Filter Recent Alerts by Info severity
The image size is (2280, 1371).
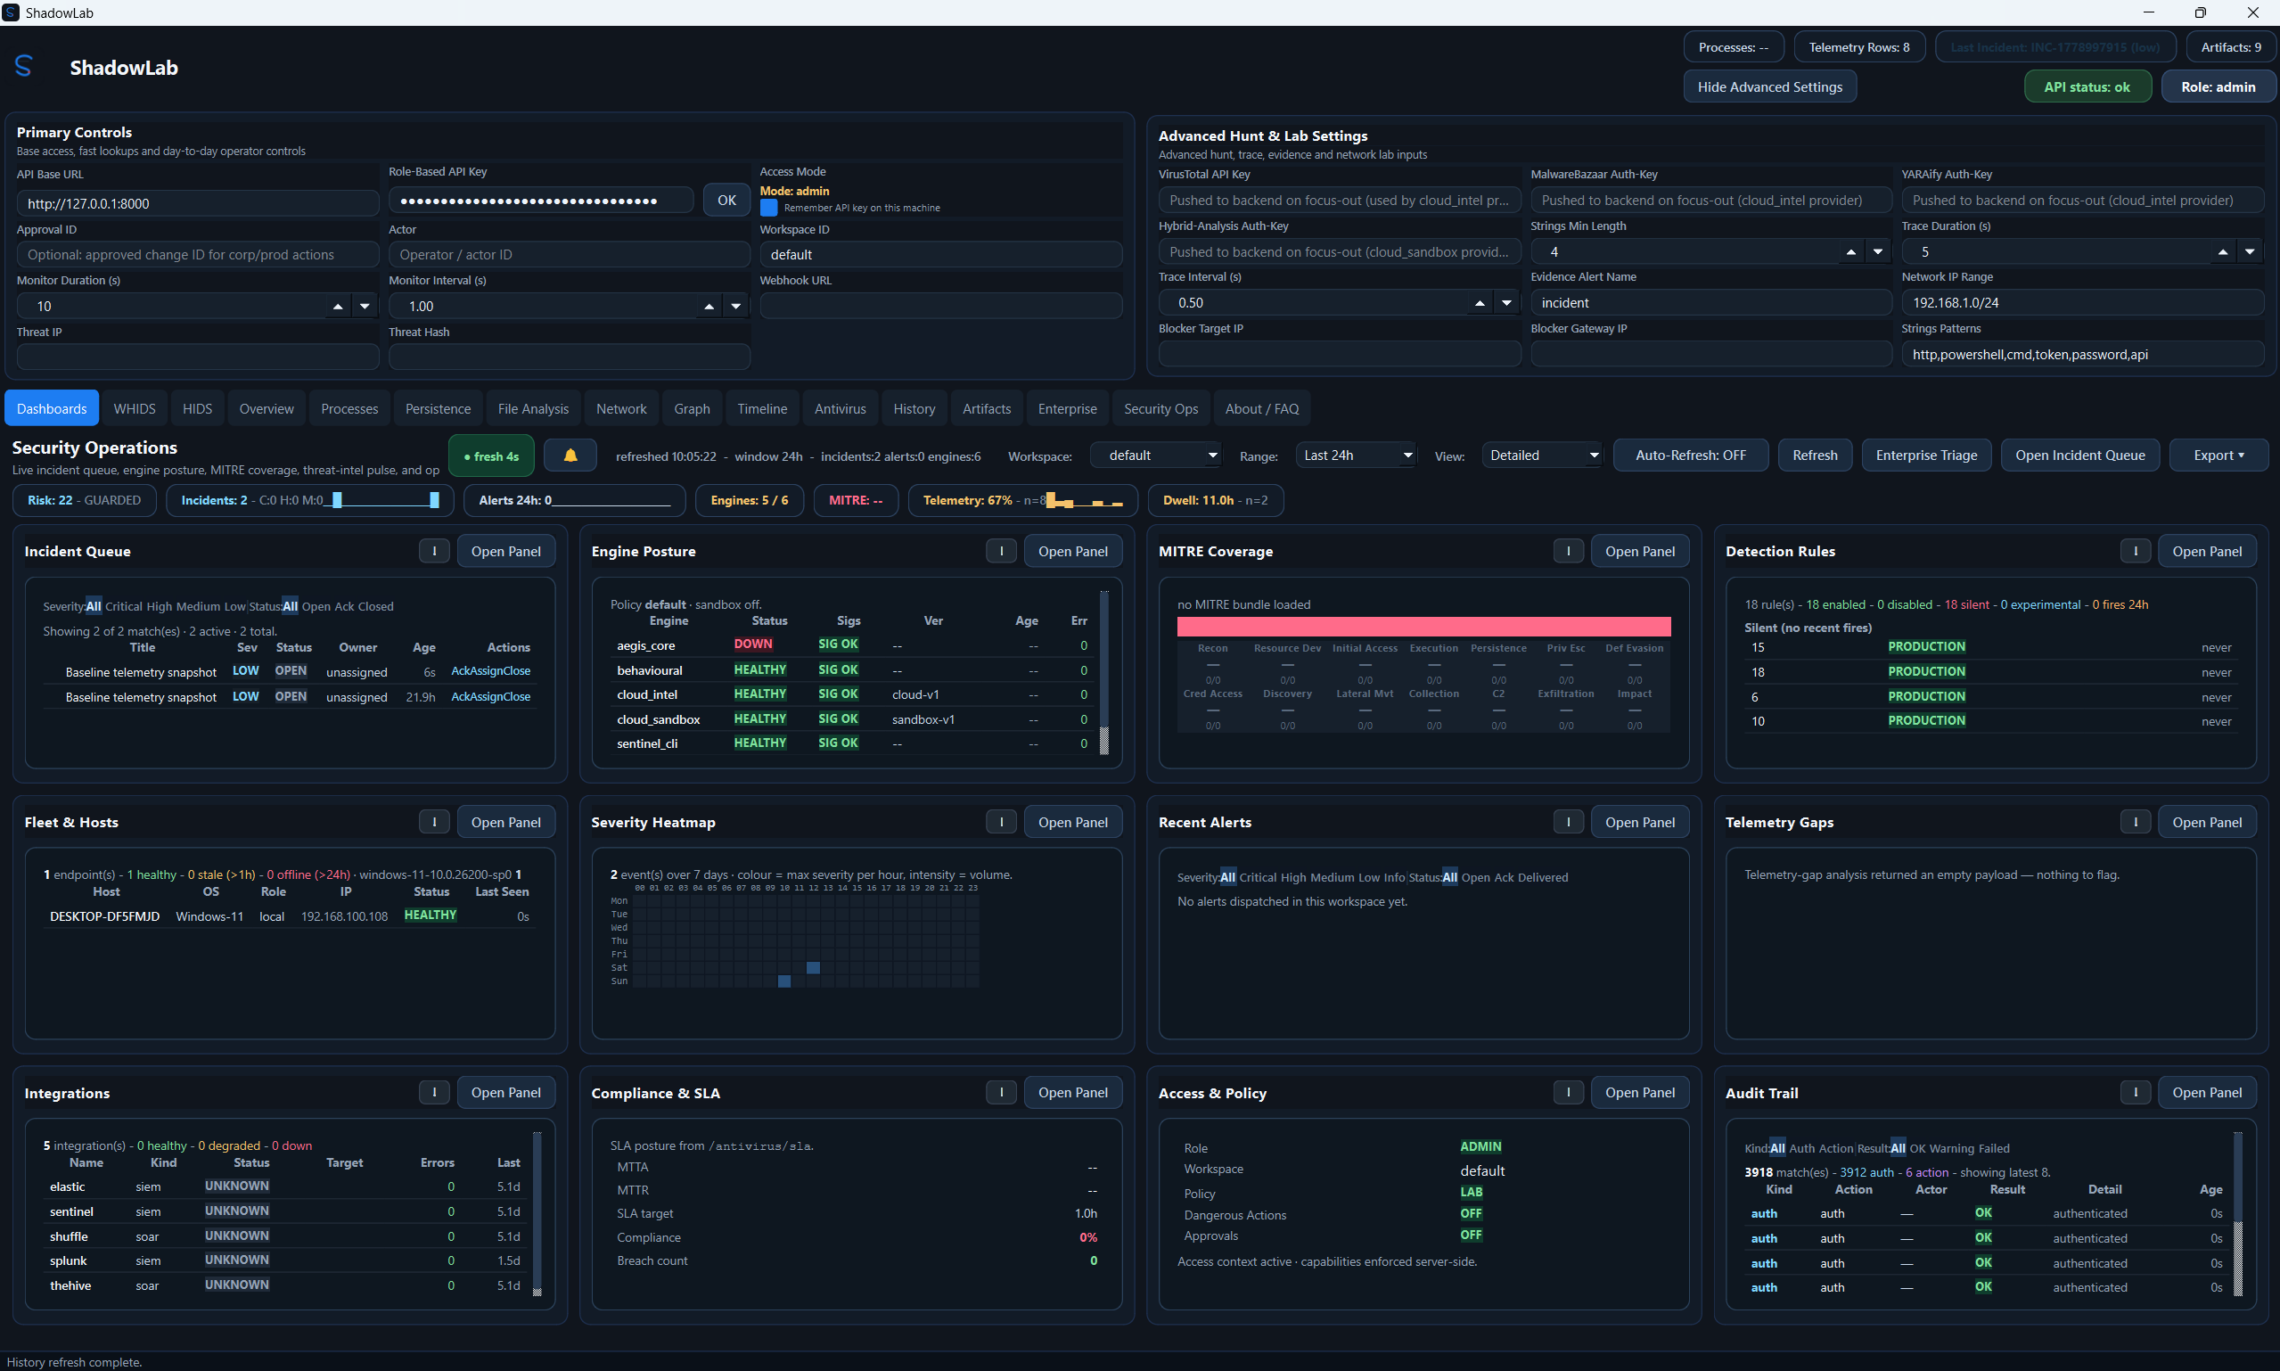tap(1394, 877)
